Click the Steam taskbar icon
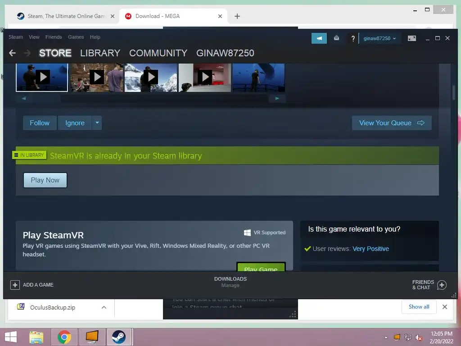461x346 pixels. tap(119, 337)
